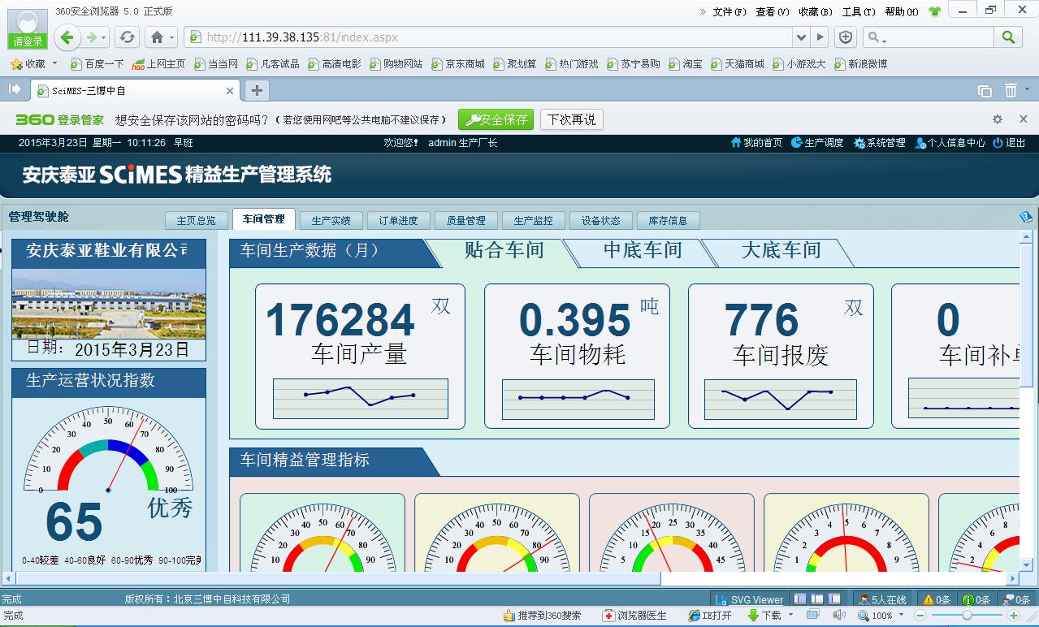Click 推荐到360搜索 link
The width and height of the screenshot is (1039, 627).
pyautogui.click(x=542, y=616)
